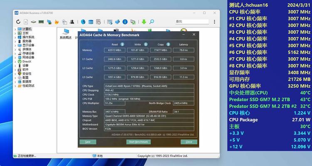The image size is (312, 166).
Task: Select 软件 in the tree
Action: pyautogui.click(x=25, y=69)
